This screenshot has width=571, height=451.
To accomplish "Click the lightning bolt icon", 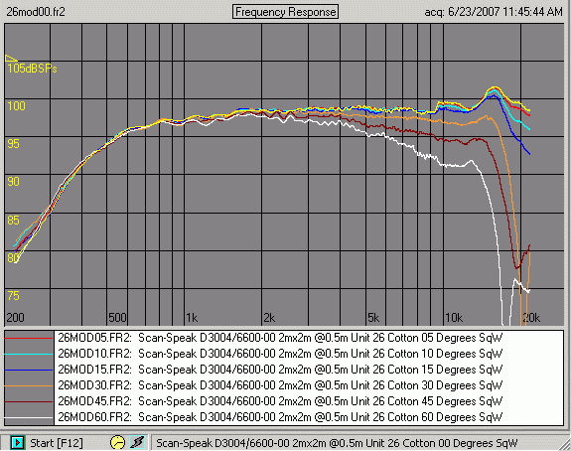I will [x=137, y=443].
